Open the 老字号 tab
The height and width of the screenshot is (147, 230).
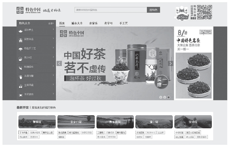108,23
